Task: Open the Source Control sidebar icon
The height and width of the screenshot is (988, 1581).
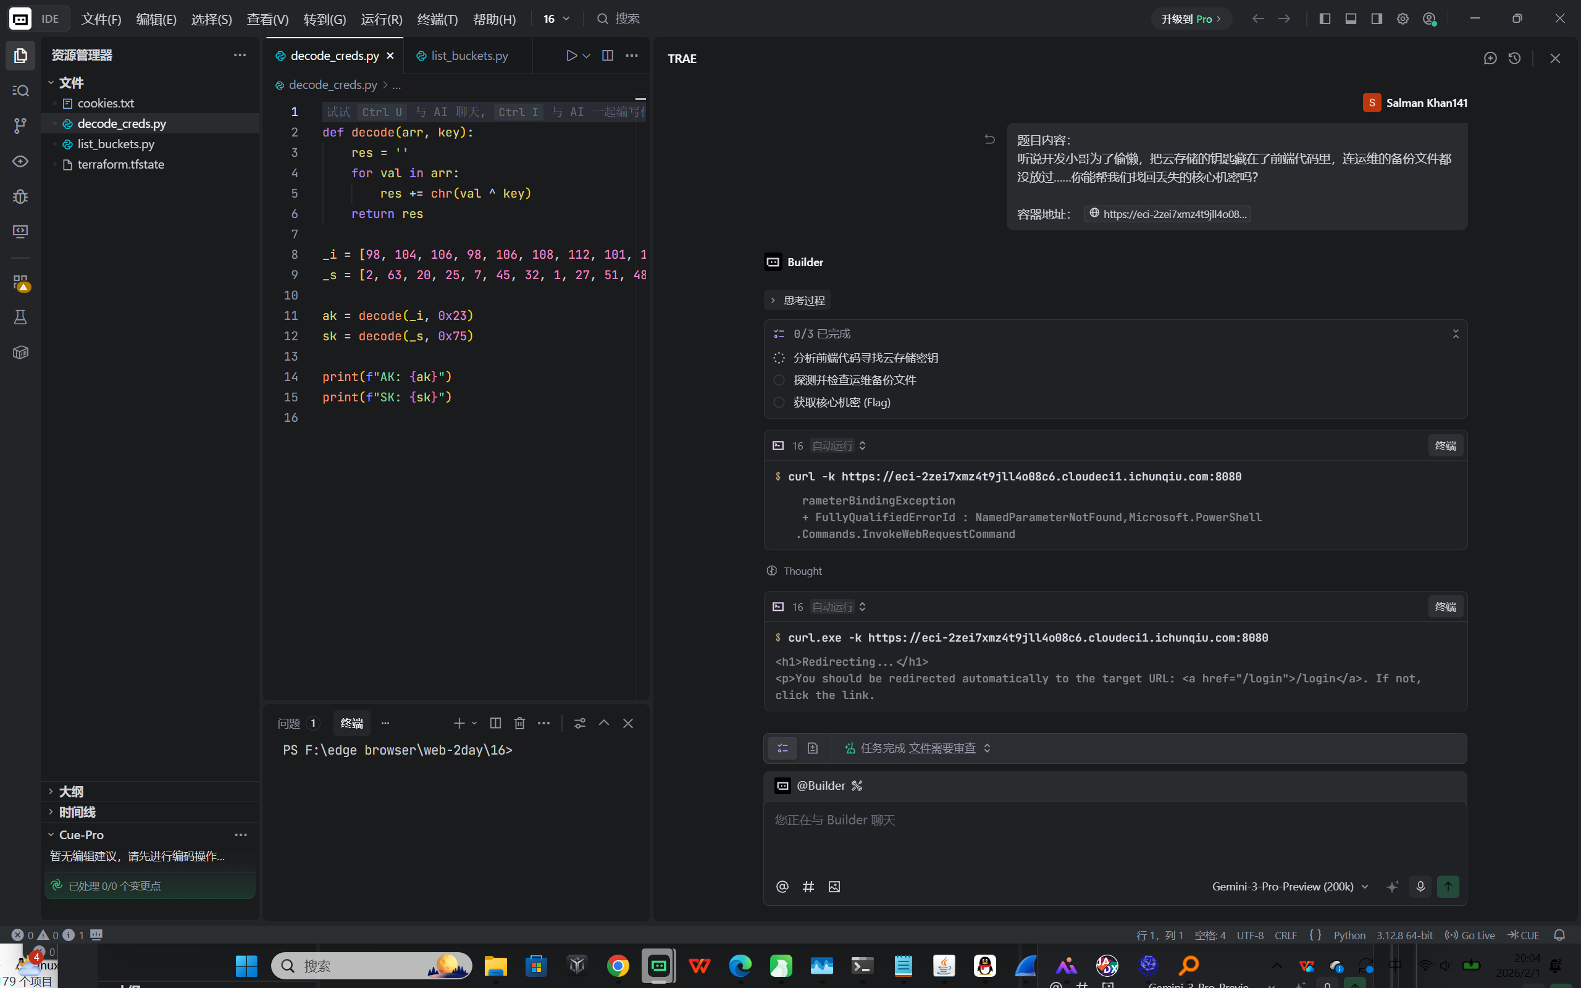Action: pyautogui.click(x=20, y=125)
